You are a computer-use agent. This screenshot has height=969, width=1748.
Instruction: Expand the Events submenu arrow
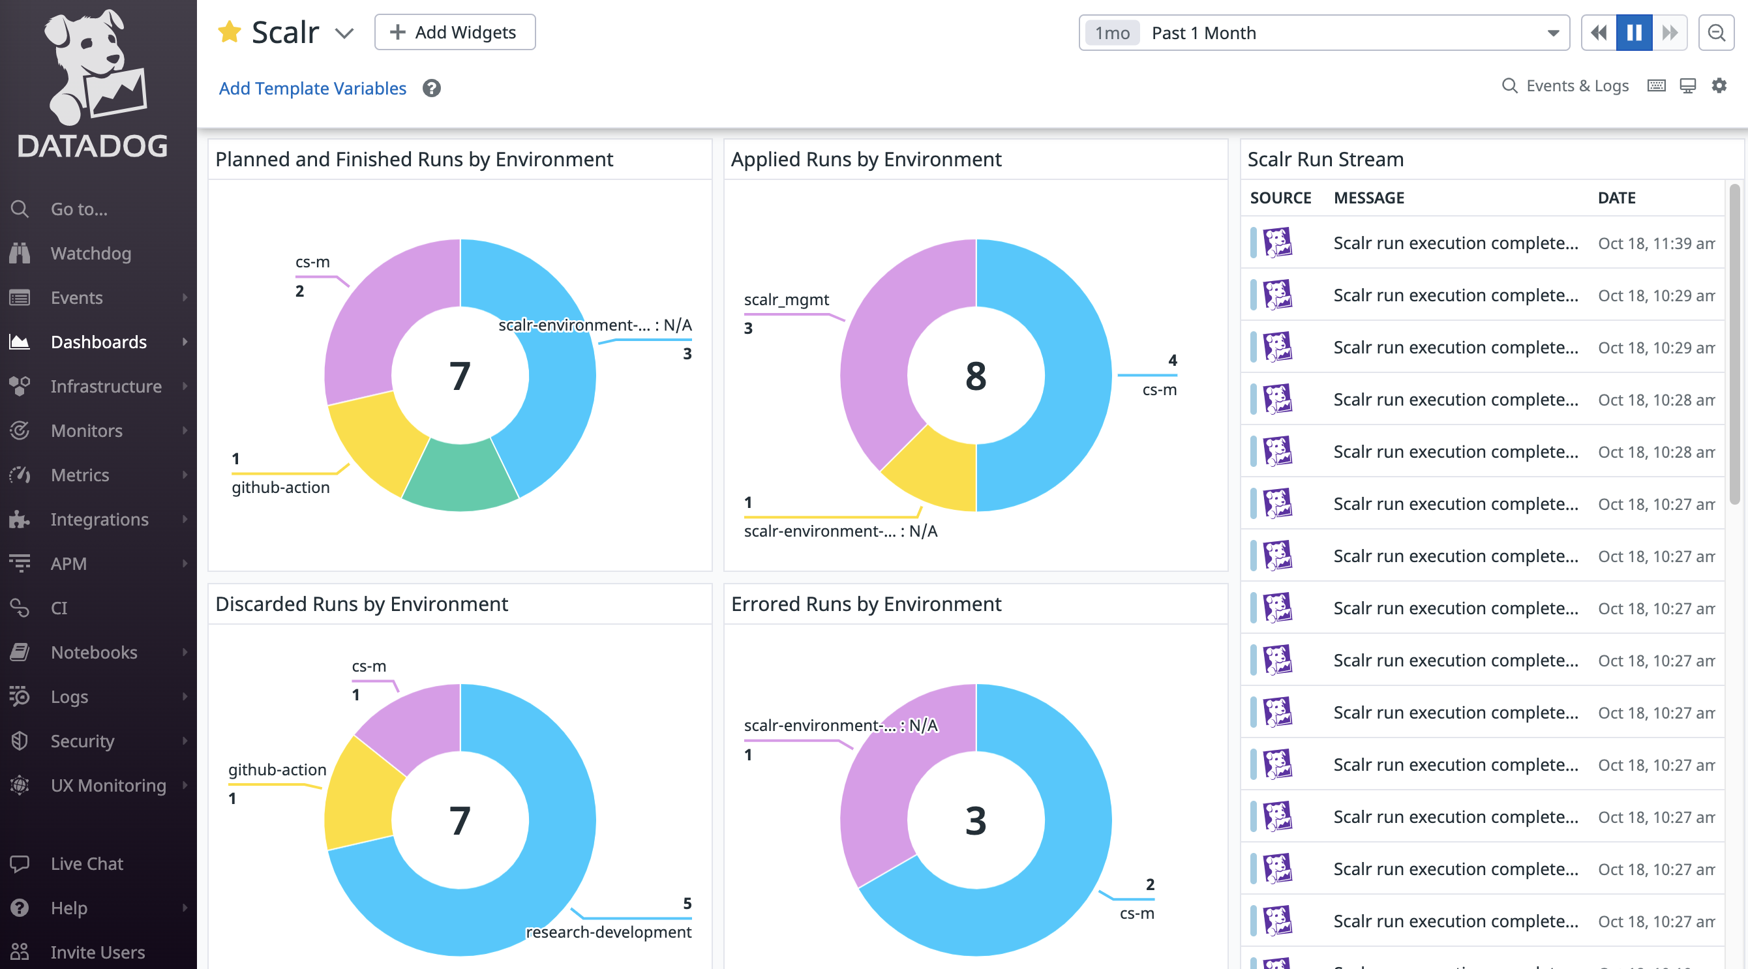[186, 297]
